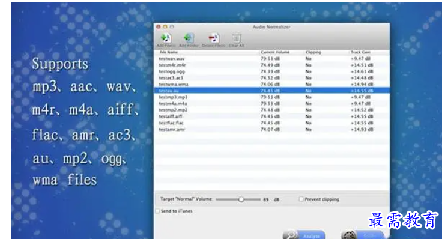This screenshot has height=239, width=442.
Task: Select the testm4a.m4a file
Action: 173,104
